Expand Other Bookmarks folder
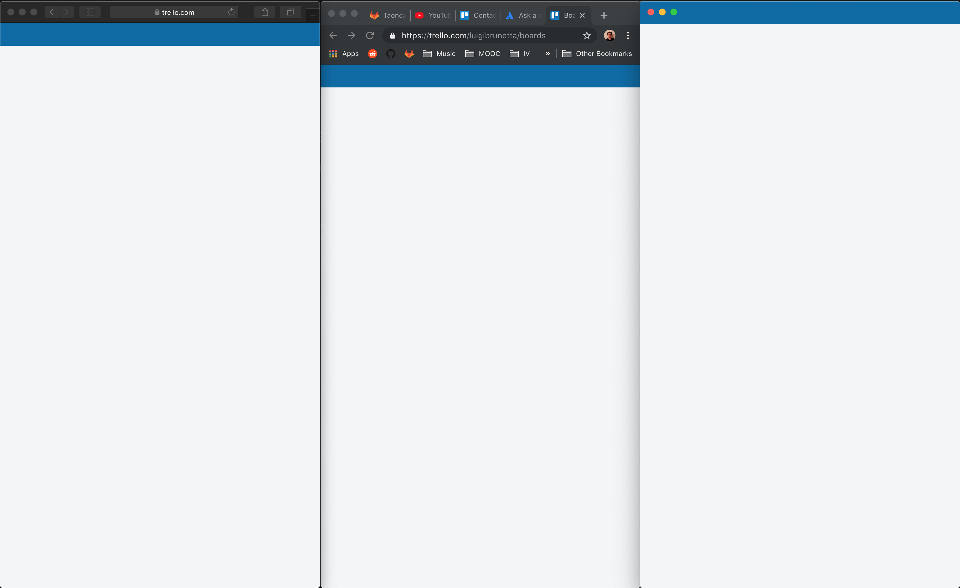This screenshot has width=960, height=588. pyautogui.click(x=597, y=54)
